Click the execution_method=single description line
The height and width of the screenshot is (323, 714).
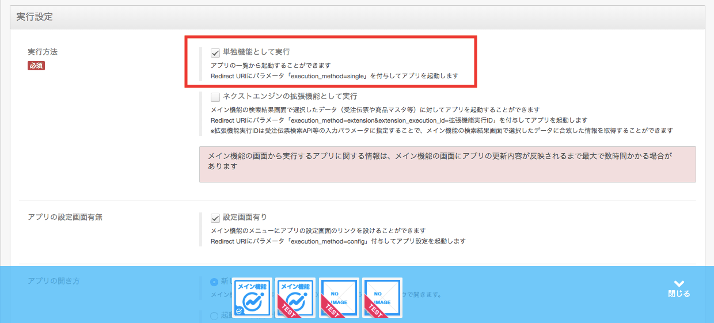[334, 76]
